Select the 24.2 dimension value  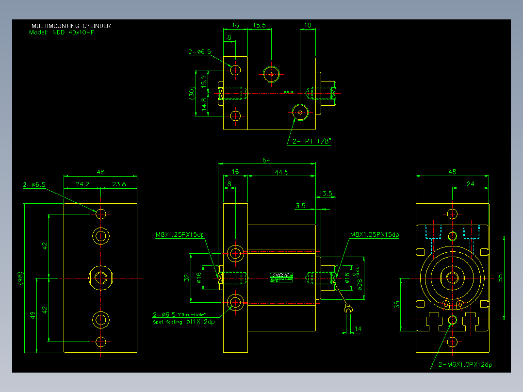coord(82,184)
